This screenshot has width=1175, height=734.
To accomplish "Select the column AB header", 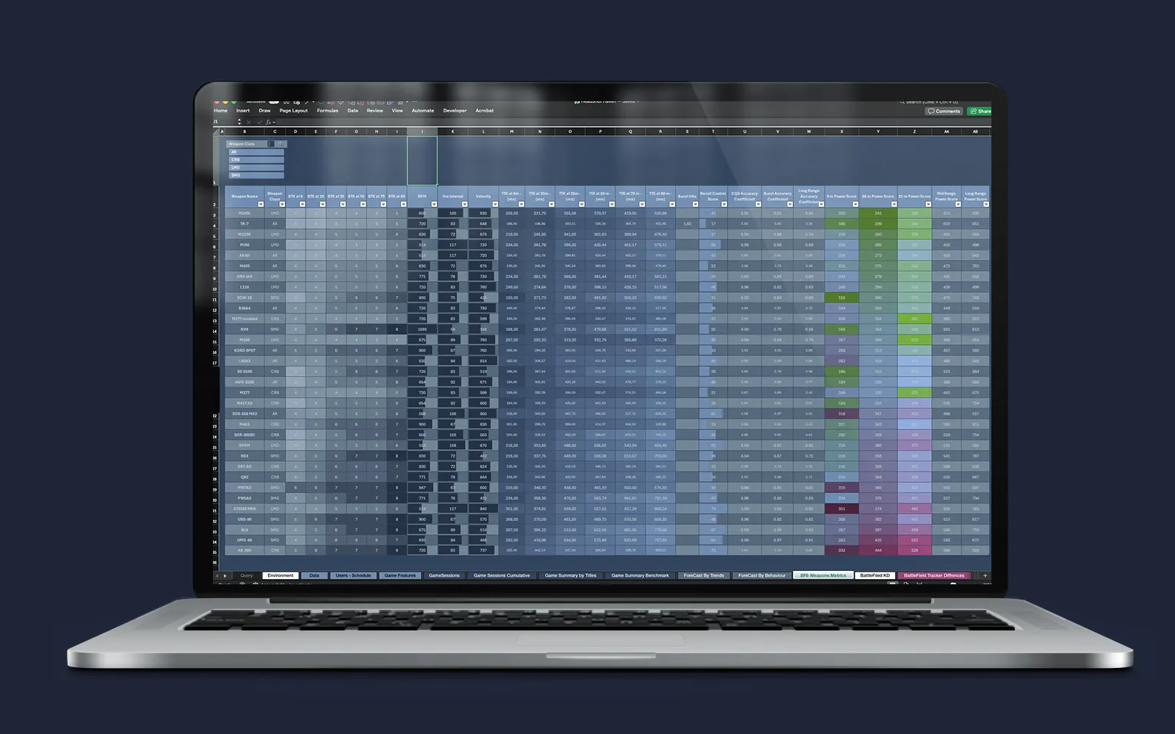I will point(975,131).
